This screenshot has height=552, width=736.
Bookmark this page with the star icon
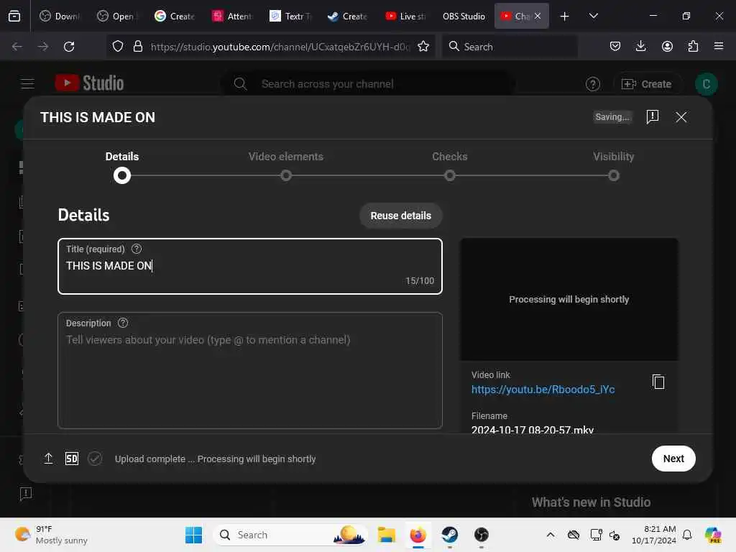point(423,47)
